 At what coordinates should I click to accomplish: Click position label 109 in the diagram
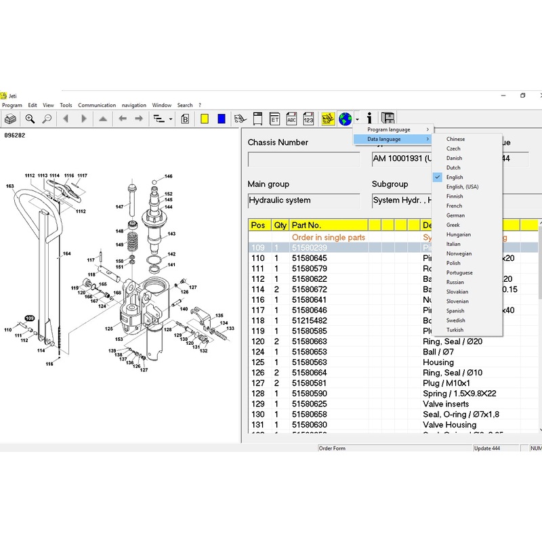(x=30, y=318)
